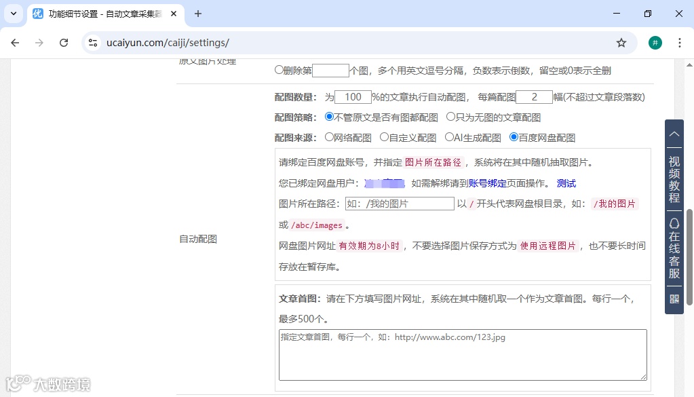
Task: Open the 账号绑定 link
Action: point(487,183)
